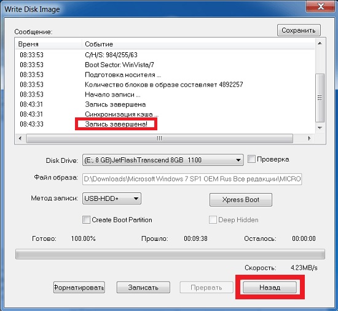Click the Записать button
338x311 pixels.
143,287
